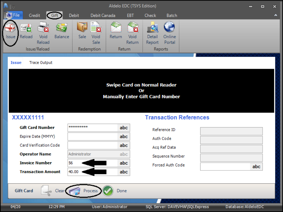
Task: Switch to the Gift ribbon tab
Action: tap(55, 15)
